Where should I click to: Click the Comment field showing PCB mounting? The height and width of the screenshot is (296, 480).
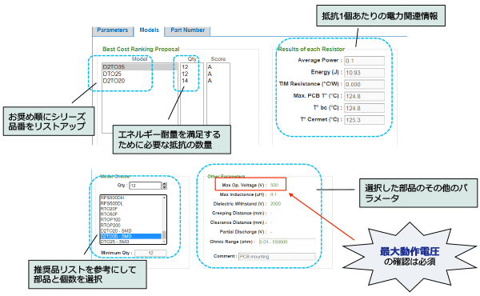tap(277, 257)
